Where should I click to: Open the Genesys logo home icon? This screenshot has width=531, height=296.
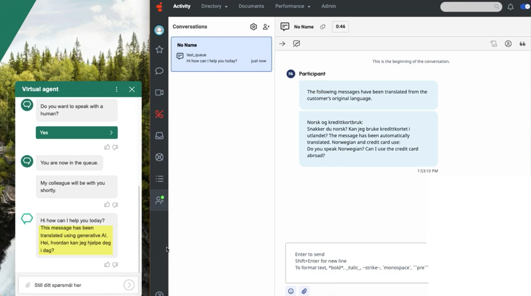pos(159,6)
